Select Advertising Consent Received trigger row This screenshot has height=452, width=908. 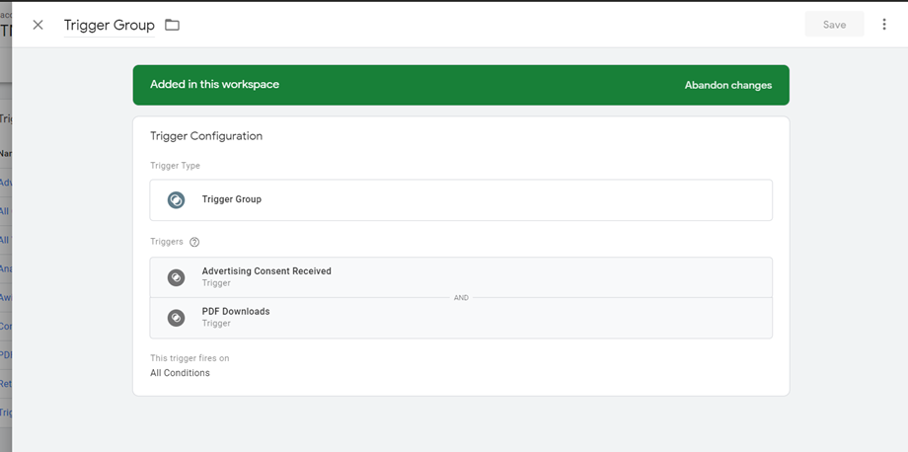tap(461, 277)
